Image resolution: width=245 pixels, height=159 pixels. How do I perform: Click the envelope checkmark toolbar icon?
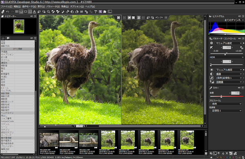point(81,12)
